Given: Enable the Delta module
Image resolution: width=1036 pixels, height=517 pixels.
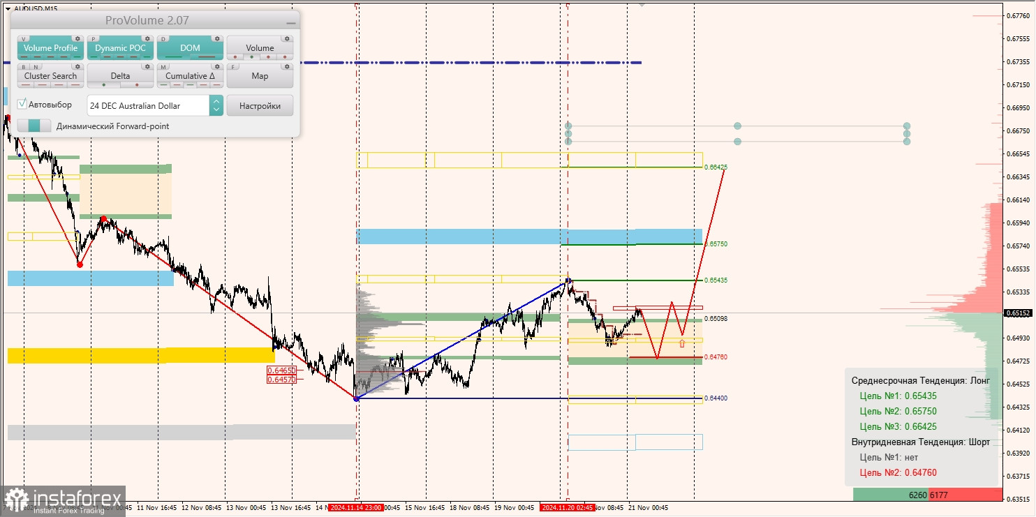Looking at the screenshot, I should point(120,75).
